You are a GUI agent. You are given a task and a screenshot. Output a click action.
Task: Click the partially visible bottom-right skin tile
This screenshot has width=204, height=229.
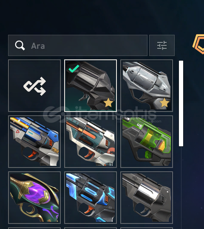click(147, 228)
